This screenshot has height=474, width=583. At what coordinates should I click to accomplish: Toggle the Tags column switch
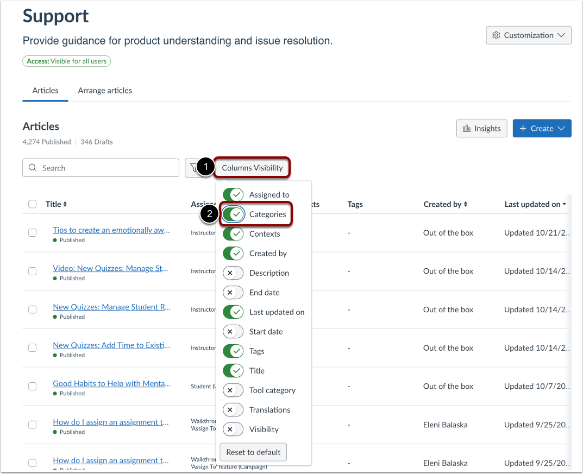pos(233,351)
